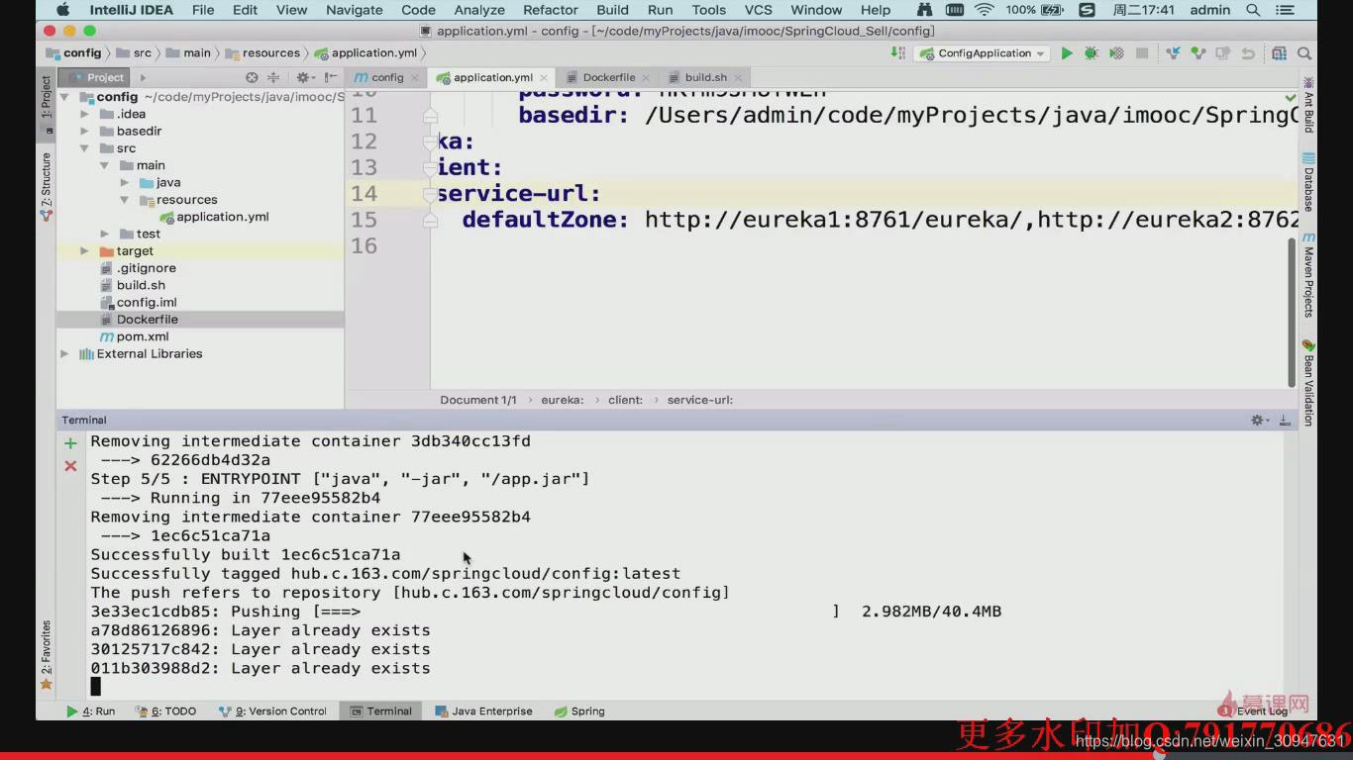Open the Run tool window tab

click(x=90, y=711)
